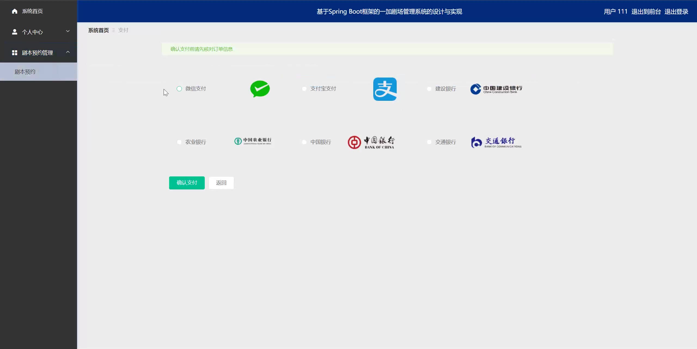The height and width of the screenshot is (349, 697).
Task: Click the WeChat Pay green logo
Action: (x=260, y=89)
